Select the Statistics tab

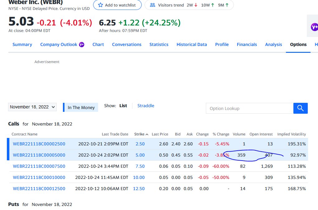[159, 44]
